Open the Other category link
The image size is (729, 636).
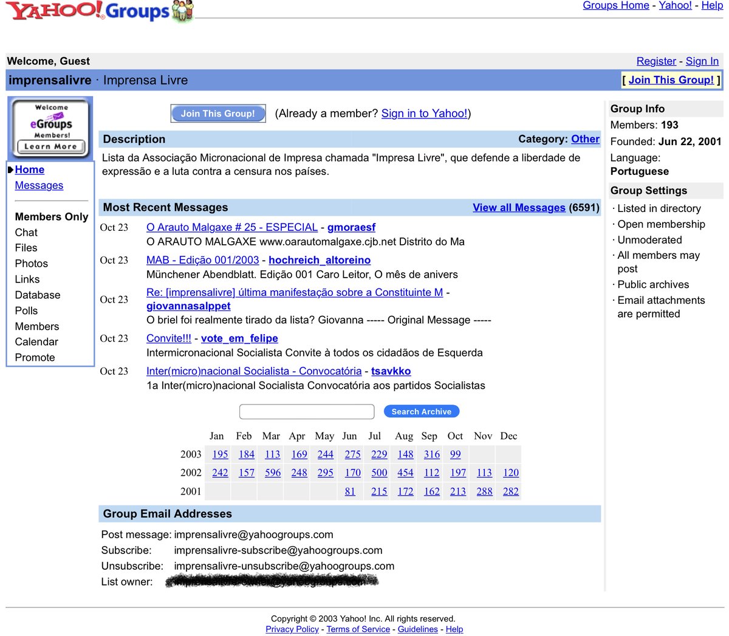(585, 138)
